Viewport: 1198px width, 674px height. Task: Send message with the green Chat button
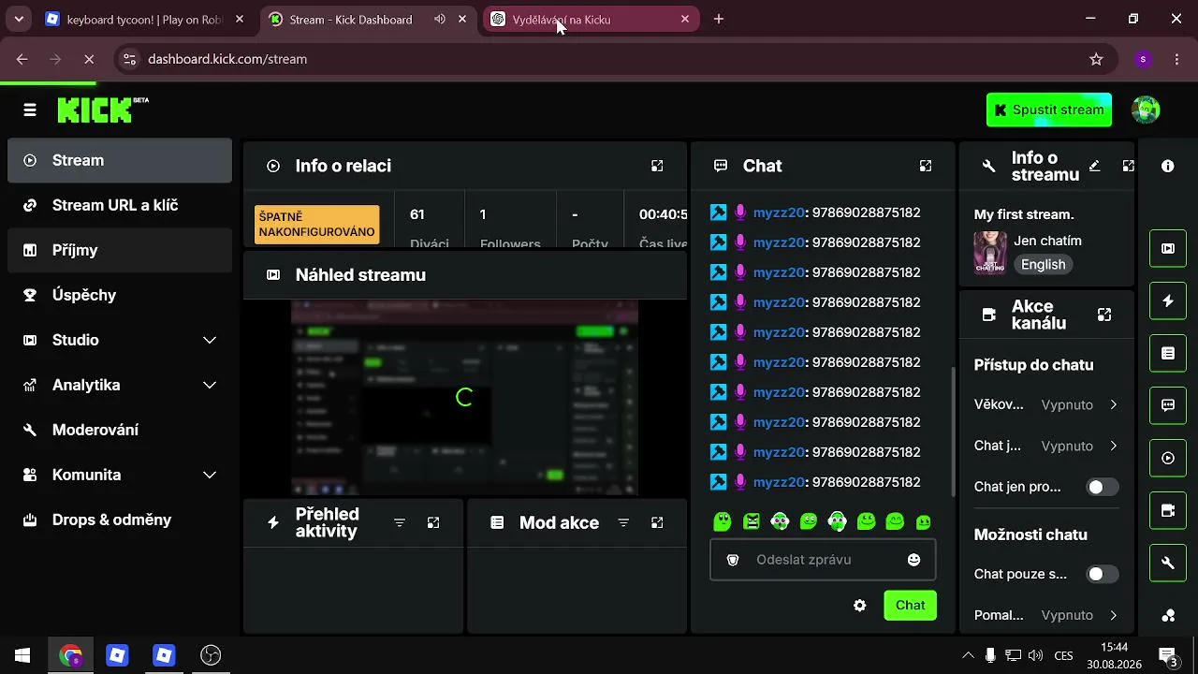click(x=911, y=605)
